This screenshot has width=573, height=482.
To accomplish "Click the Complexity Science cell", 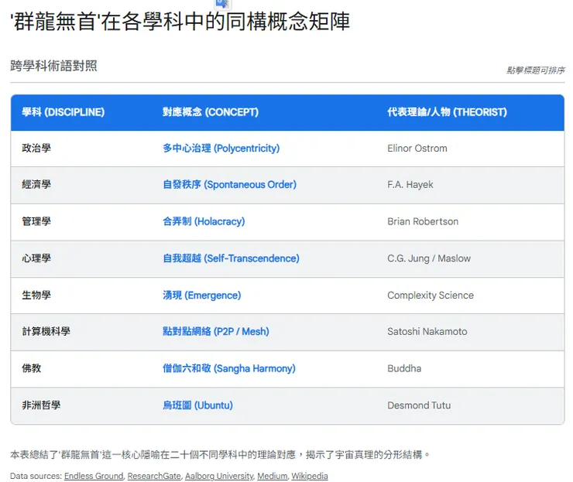I will tap(431, 295).
